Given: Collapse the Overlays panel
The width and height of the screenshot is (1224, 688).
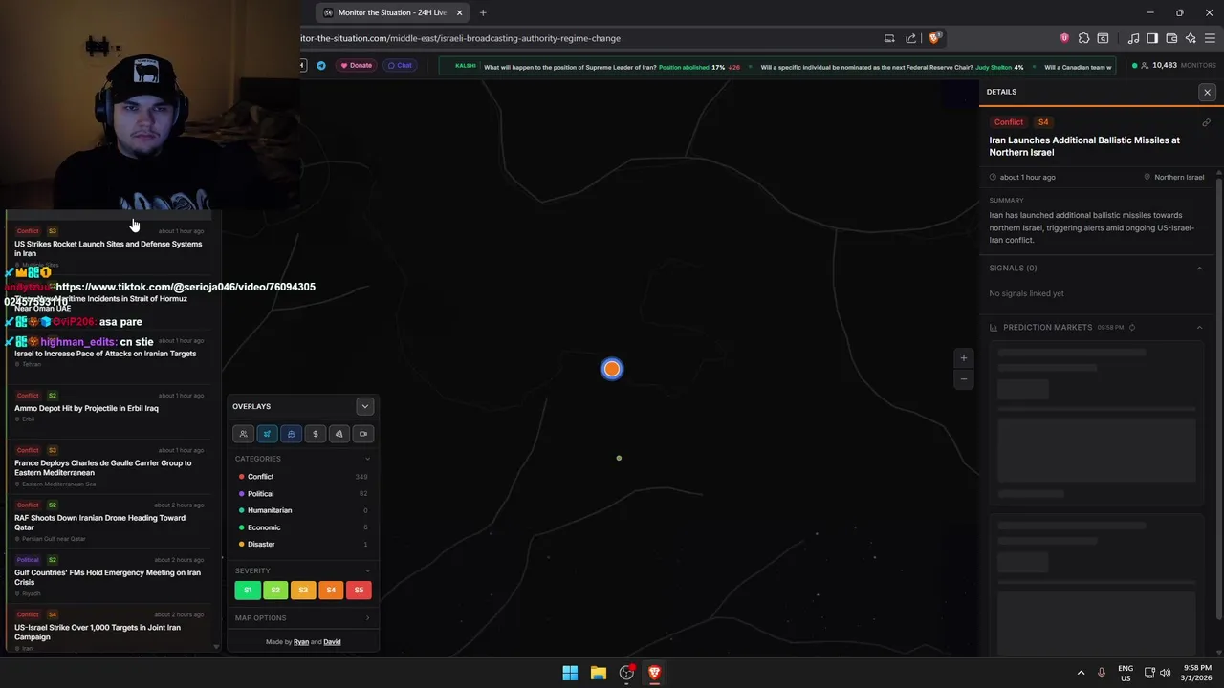Looking at the screenshot, I should pyautogui.click(x=364, y=406).
